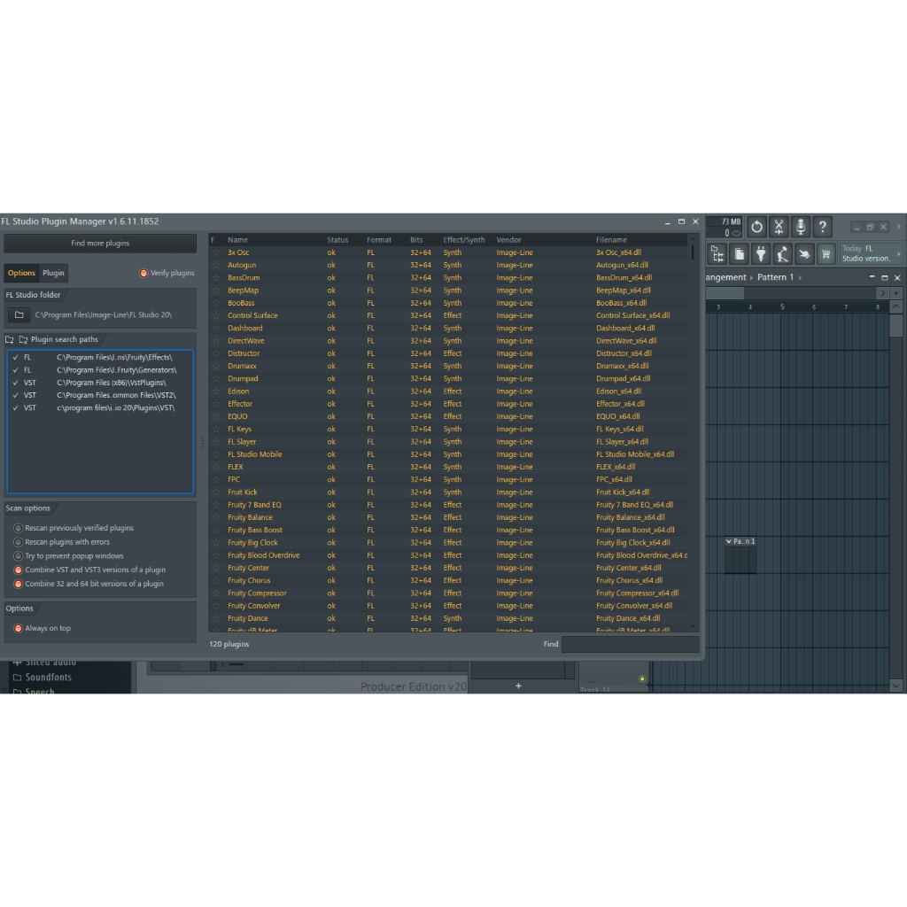The height and width of the screenshot is (907, 907).
Task: Turn off Combine VST and VST3 versions
Action: 18,570
